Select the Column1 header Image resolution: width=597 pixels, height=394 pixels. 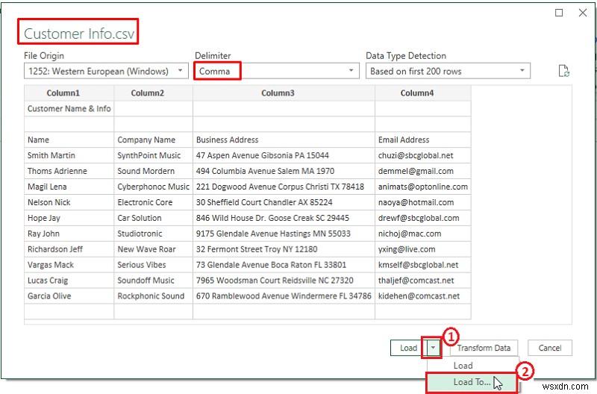pyautogui.click(x=69, y=93)
